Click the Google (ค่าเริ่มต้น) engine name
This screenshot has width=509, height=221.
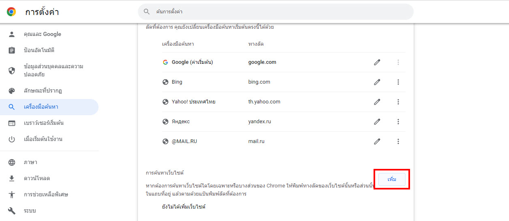pyautogui.click(x=192, y=62)
